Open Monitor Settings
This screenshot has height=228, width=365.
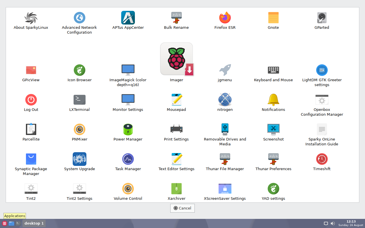pyautogui.click(x=128, y=100)
